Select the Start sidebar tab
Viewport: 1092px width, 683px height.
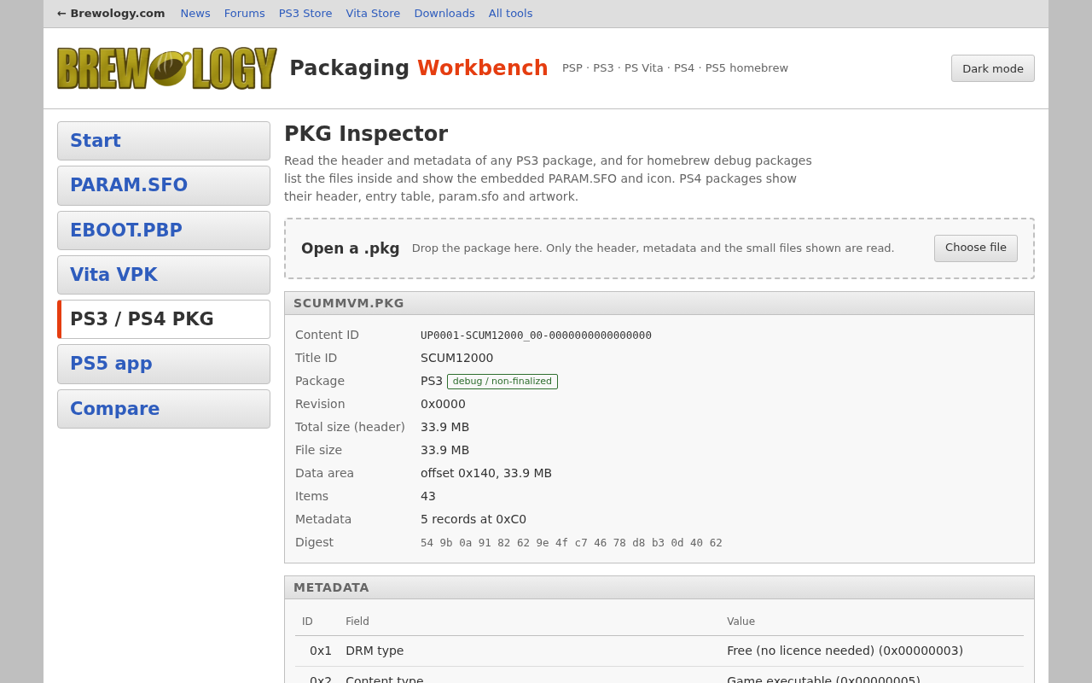click(164, 141)
